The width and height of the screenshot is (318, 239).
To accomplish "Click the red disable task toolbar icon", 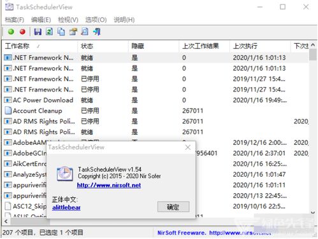I will pyautogui.click(x=22, y=32).
